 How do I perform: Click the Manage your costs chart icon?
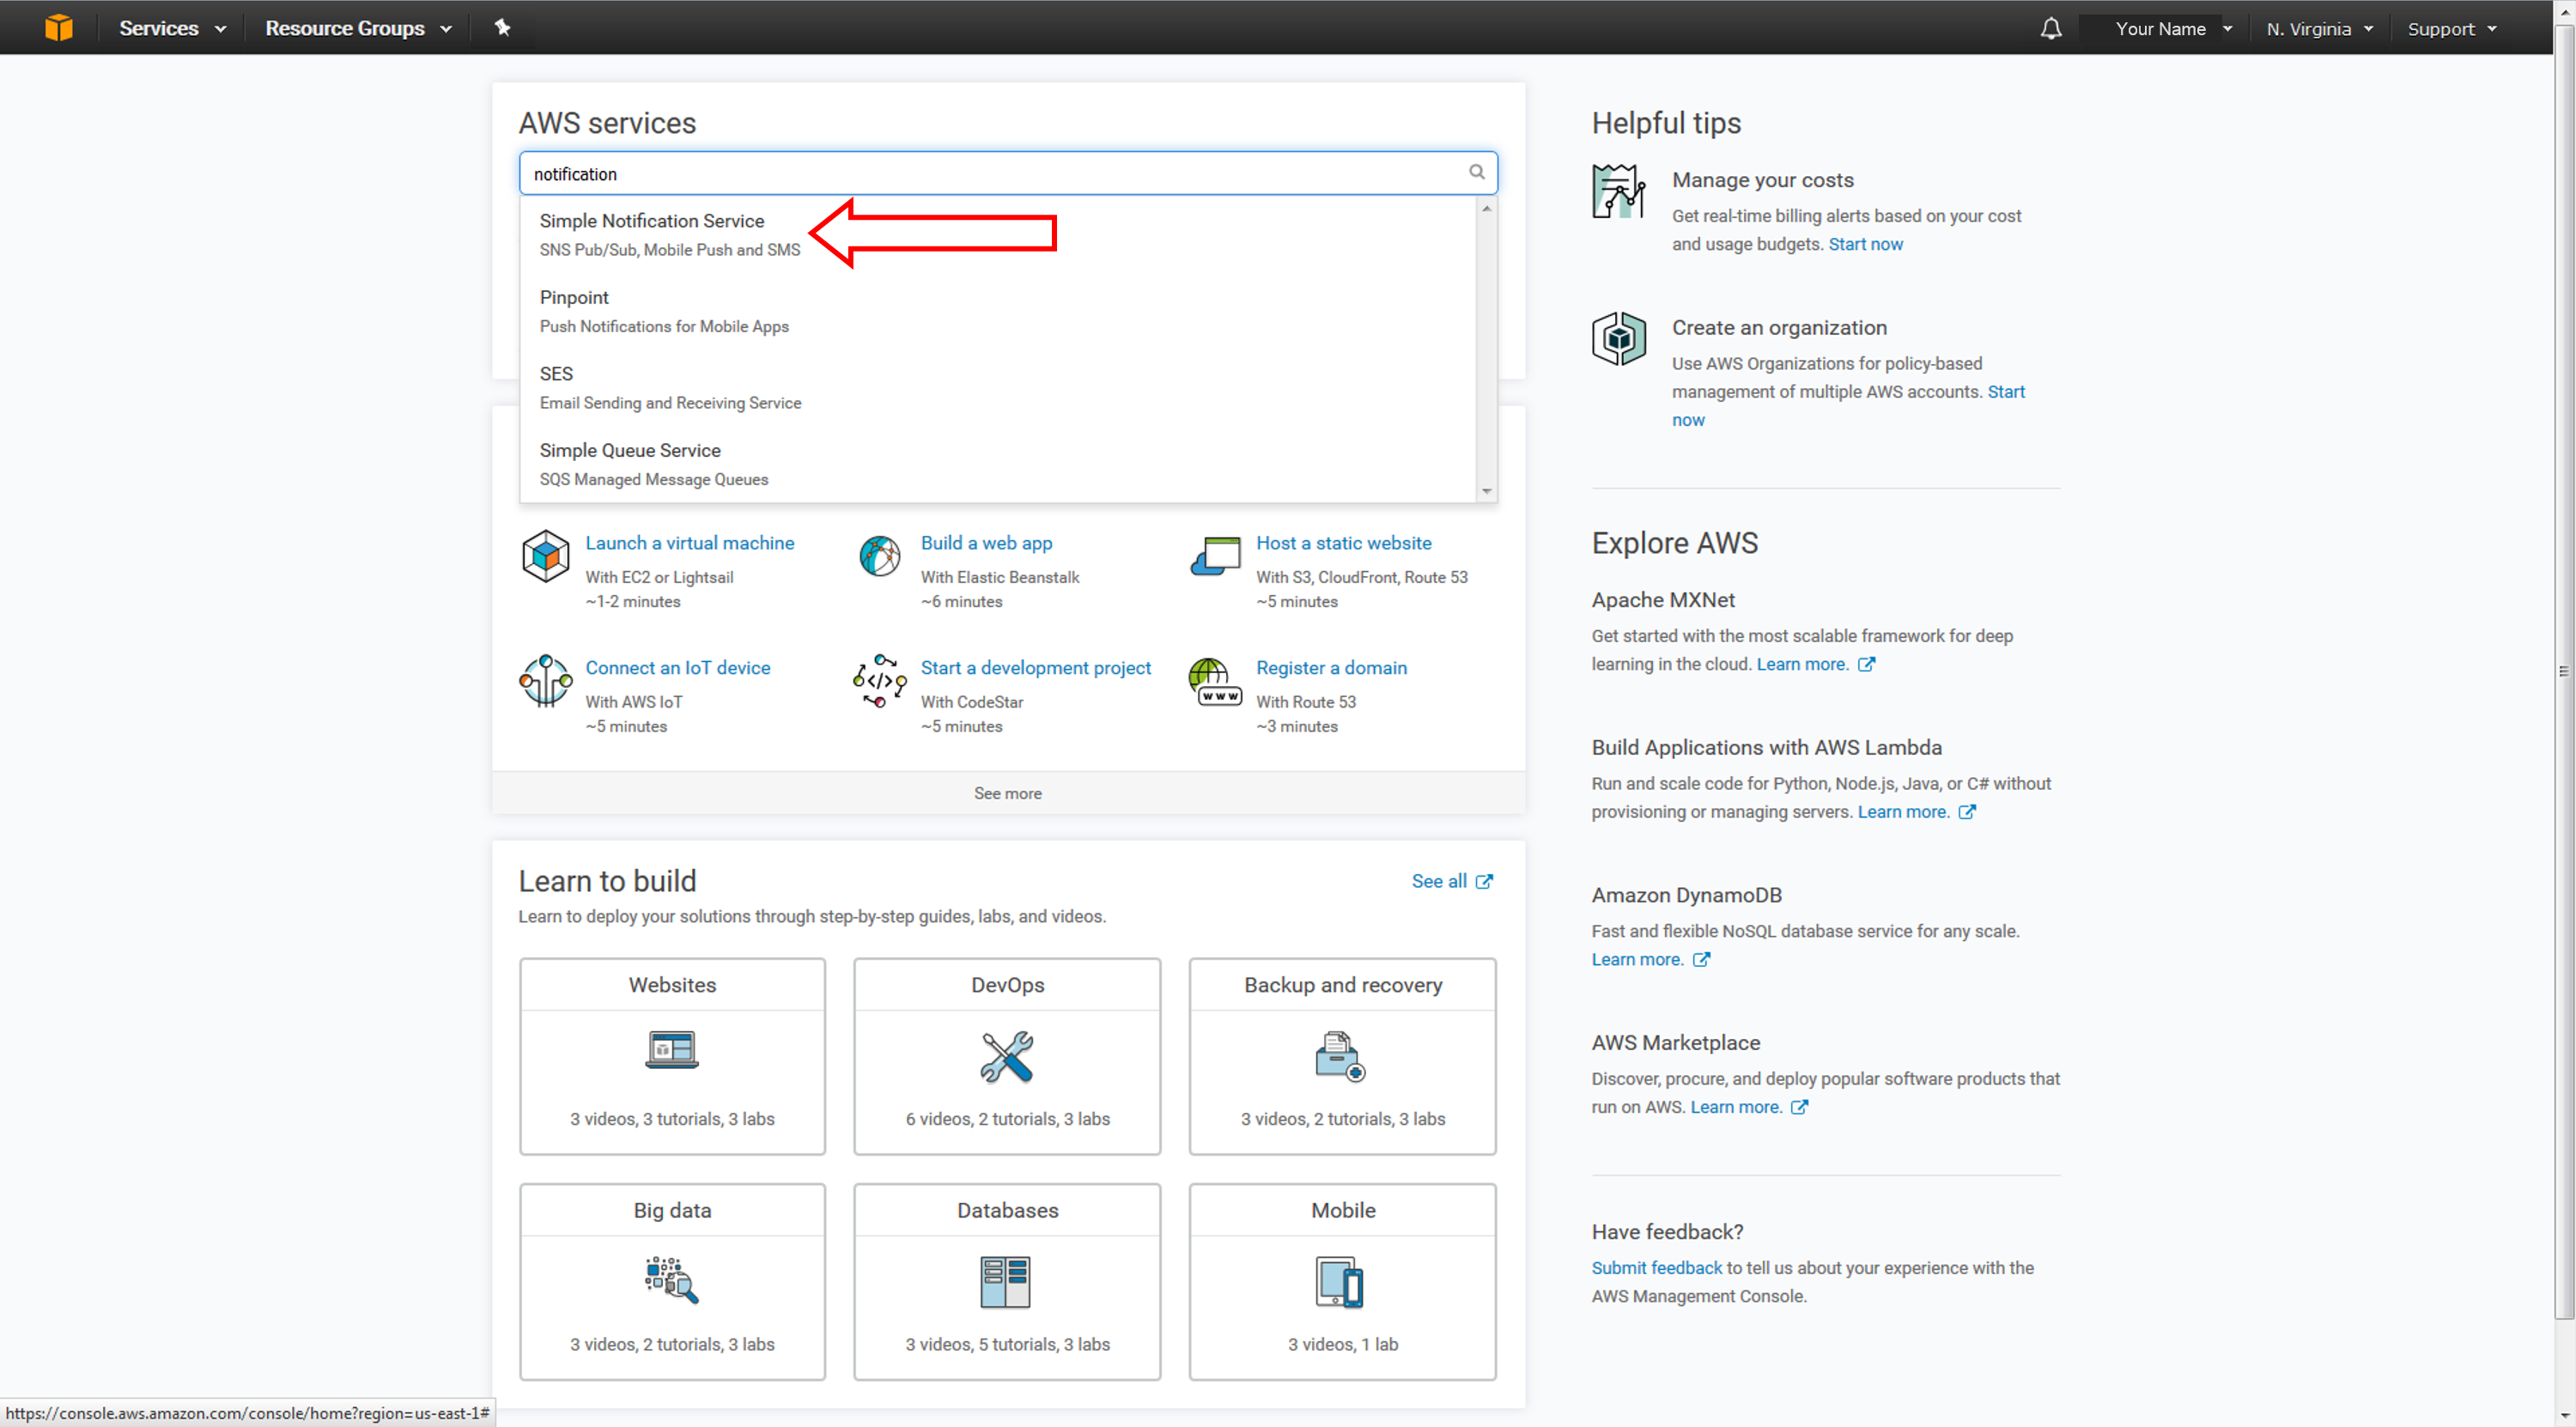click(x=1618, y=191)
